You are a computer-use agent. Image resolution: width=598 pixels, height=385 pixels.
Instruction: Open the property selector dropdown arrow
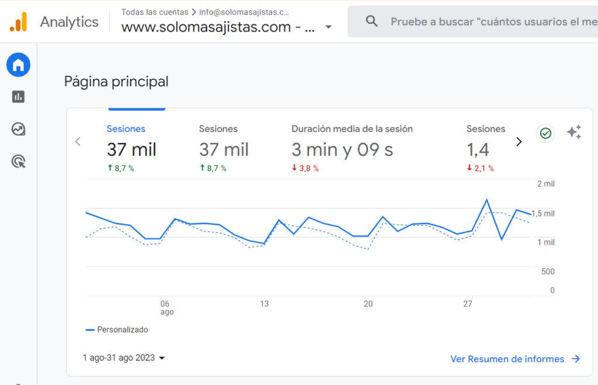point(328,27)
